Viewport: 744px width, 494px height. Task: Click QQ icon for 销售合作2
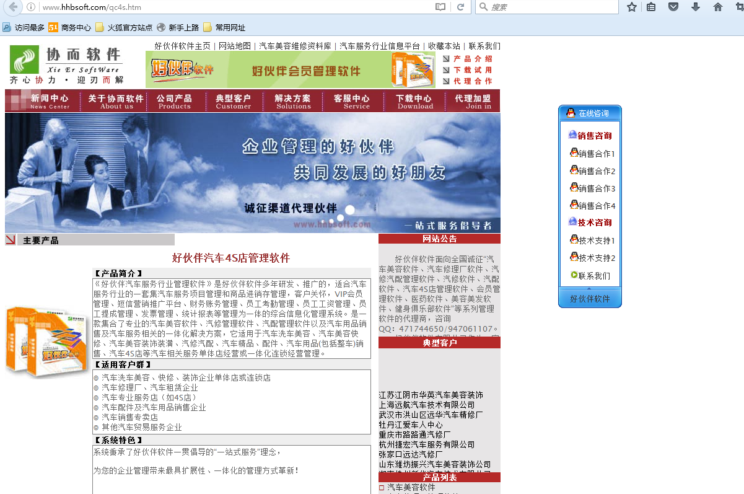click(x=574, y=170)
